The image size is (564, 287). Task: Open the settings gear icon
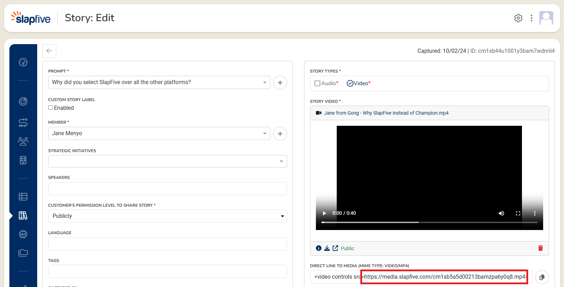[x=518, y=18]
